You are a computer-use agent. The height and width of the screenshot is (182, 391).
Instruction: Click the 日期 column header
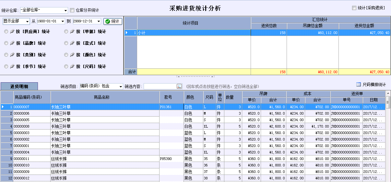374,100
